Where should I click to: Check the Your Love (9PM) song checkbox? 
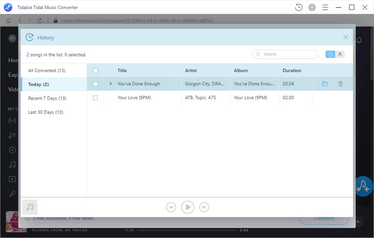point(95,98)
